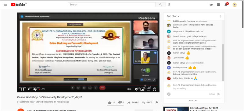Click SAVE to add to playlist

(x=147, y=102)
